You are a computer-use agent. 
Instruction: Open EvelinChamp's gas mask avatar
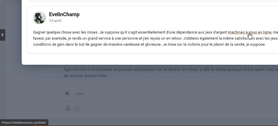(40, 18)
